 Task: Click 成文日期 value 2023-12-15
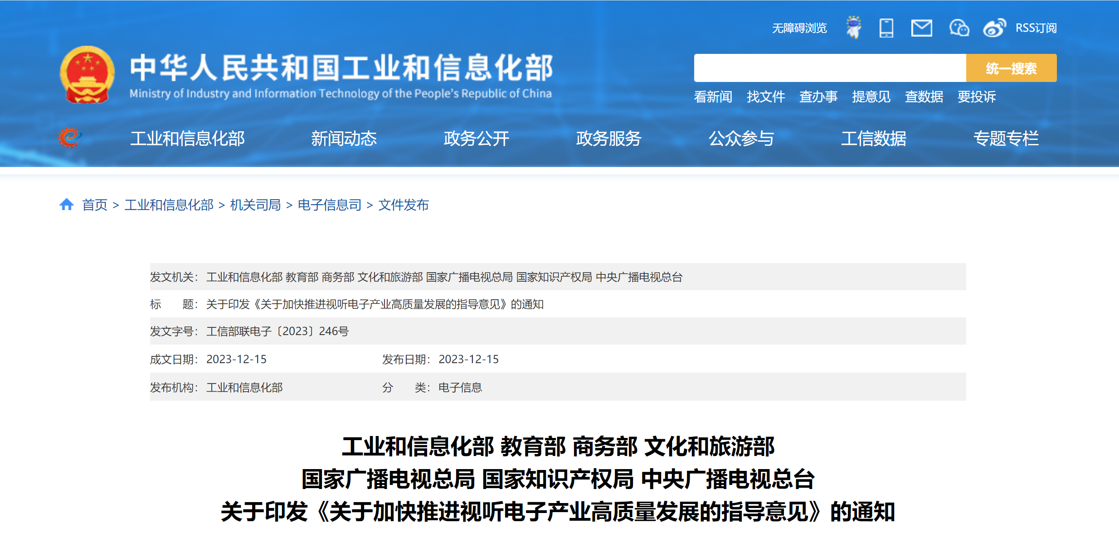pyautogui.click(x=236, y=359)
